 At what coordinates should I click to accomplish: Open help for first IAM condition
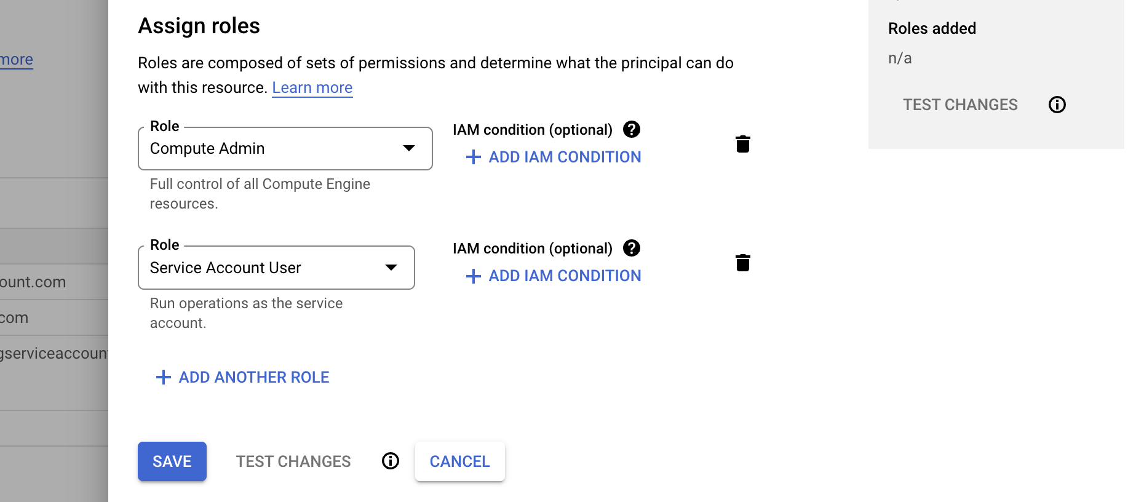coord(631,129)
